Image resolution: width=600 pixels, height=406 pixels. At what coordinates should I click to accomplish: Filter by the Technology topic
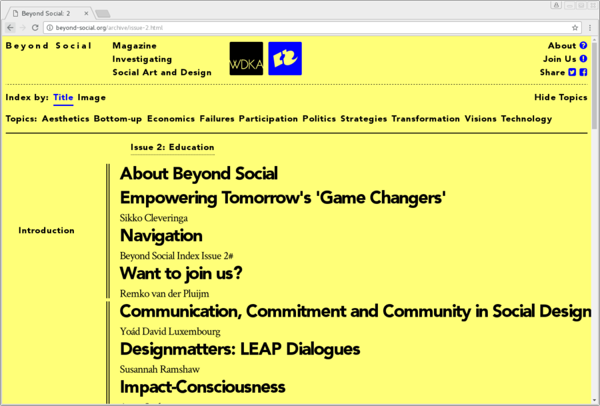pos(527,119)
